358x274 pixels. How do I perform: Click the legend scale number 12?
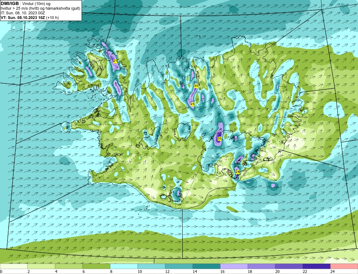pyautogui.click(x=167, y=271)
